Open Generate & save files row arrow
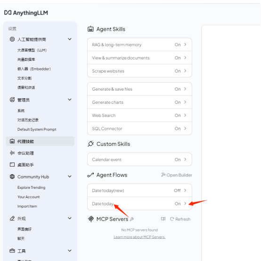The height and width of the screenshot is (261, 261). point(185,89)
